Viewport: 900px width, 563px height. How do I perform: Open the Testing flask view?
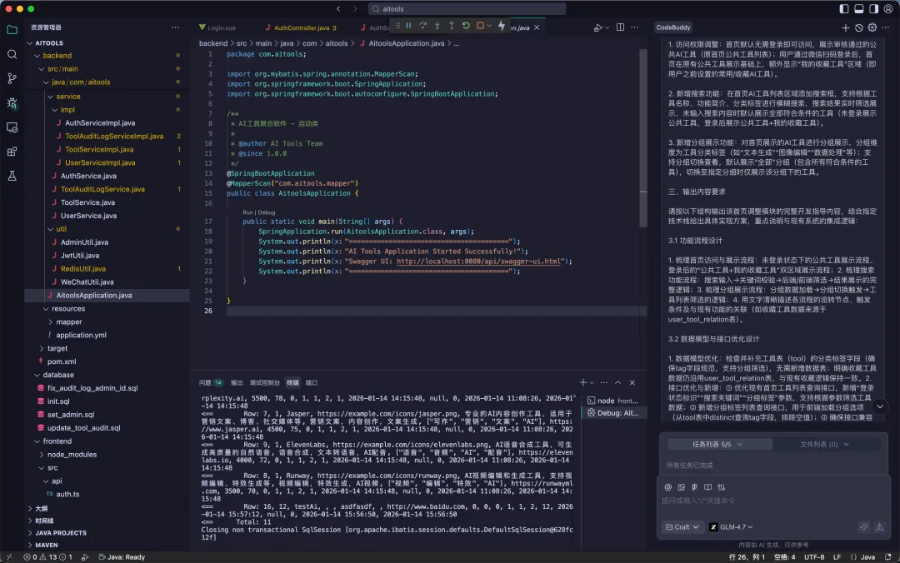(x=12, y=177)
